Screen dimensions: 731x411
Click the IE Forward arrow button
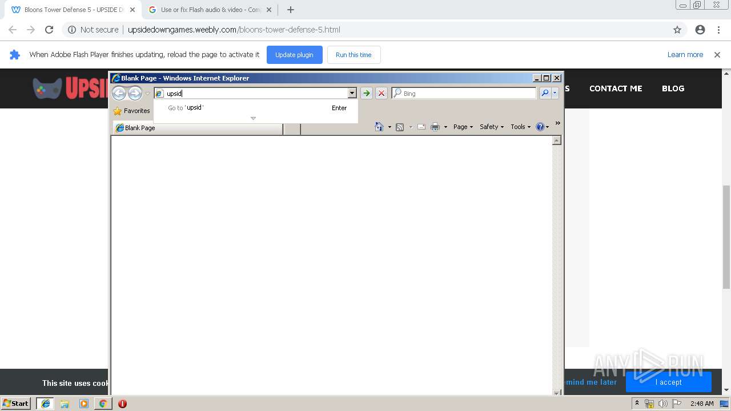pos(135,93)
